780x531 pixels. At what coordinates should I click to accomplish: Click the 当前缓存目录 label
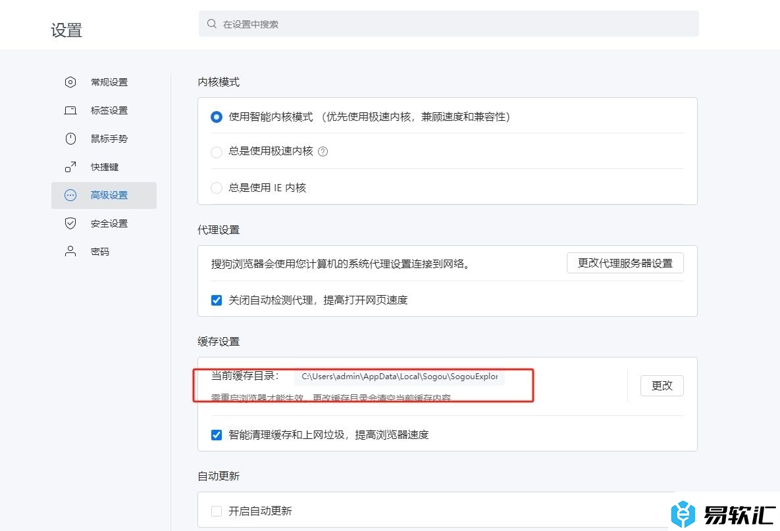tap(245, 376)
